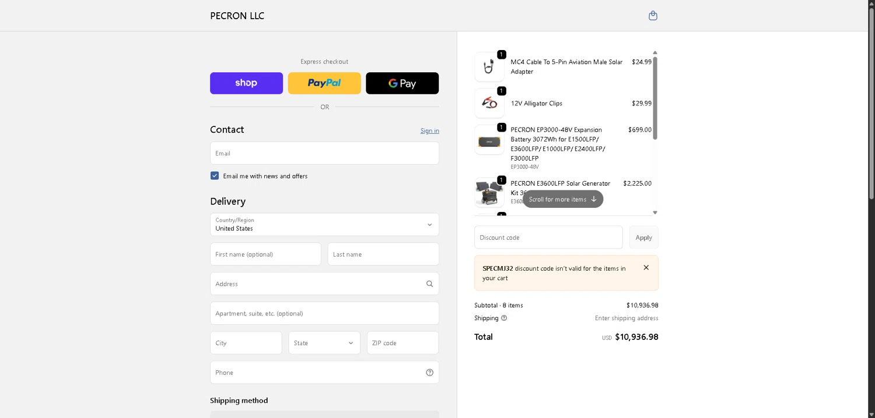This screenshot has width=875, height=418.
Task: Click the MC4 Cable To 5-Pin product name
Action: point(566,66)
